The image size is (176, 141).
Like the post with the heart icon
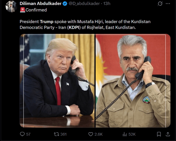click(x=91, y=134)
